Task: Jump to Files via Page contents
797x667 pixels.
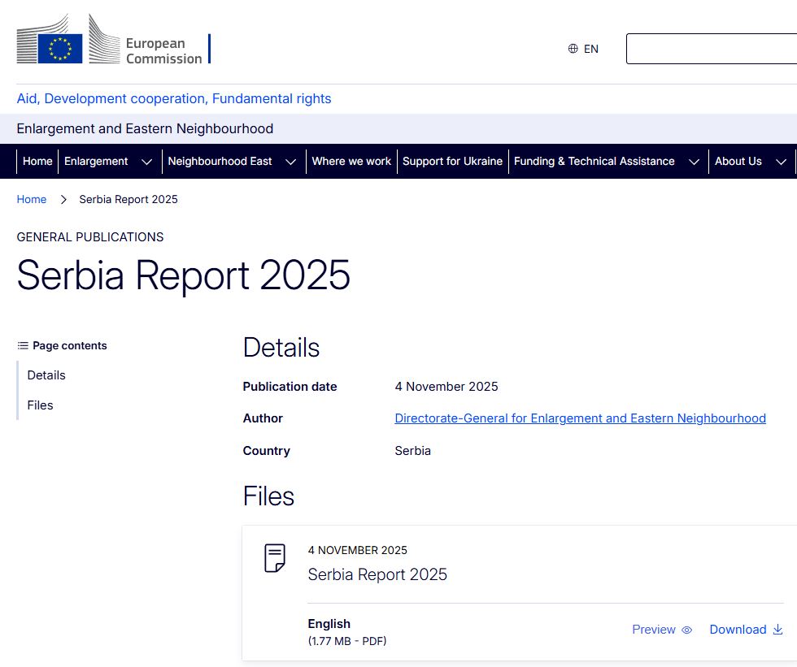Action: point(40,405)
